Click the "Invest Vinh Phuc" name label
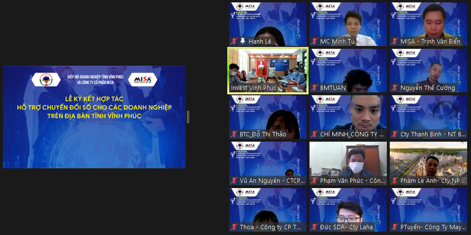471x235 pixels. coord(253,88)
